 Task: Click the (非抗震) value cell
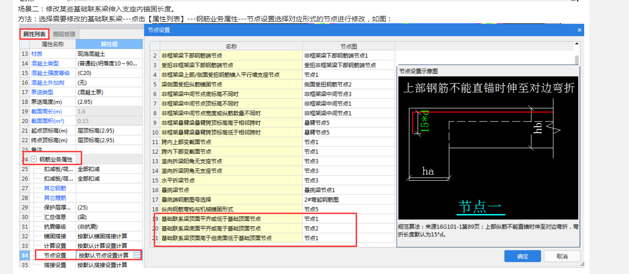tap(109, 226)
